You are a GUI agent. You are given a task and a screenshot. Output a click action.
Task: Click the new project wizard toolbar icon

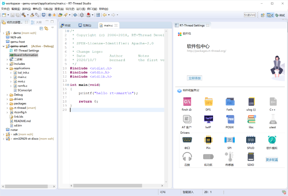4,15
